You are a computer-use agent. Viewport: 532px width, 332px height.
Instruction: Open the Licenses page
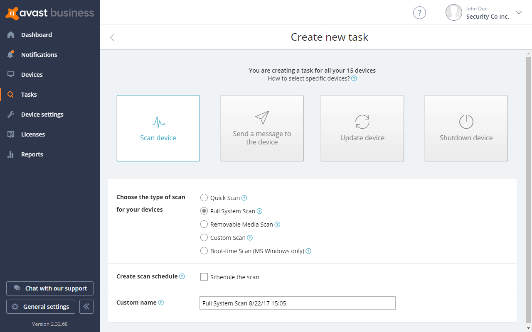click(x=33, y=134)
